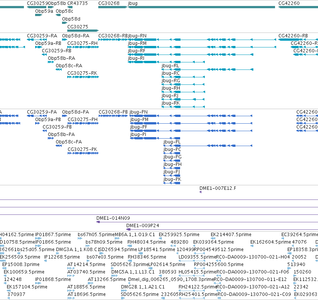Select transcript jbug-RJ
Viewport: 318px width, 300px height.
pyautogui.click(x=170, y=96)
